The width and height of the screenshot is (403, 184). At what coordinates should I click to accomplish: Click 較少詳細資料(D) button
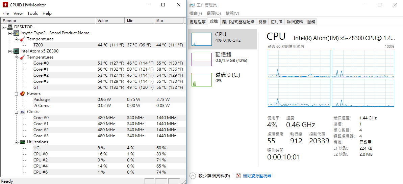click(x=214, y=176)
